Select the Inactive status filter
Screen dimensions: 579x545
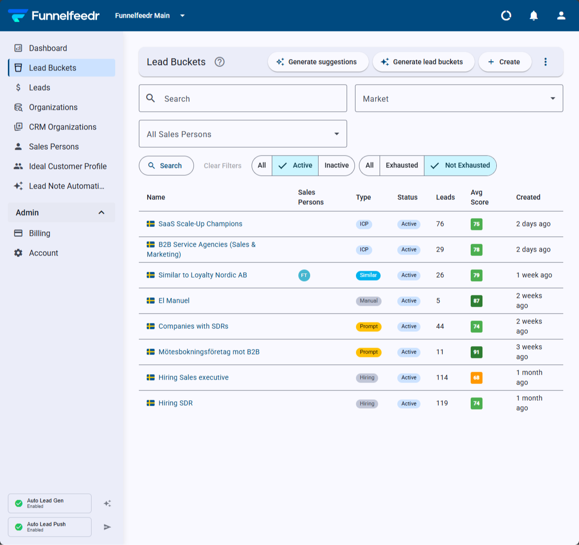(x=336, y=165)
